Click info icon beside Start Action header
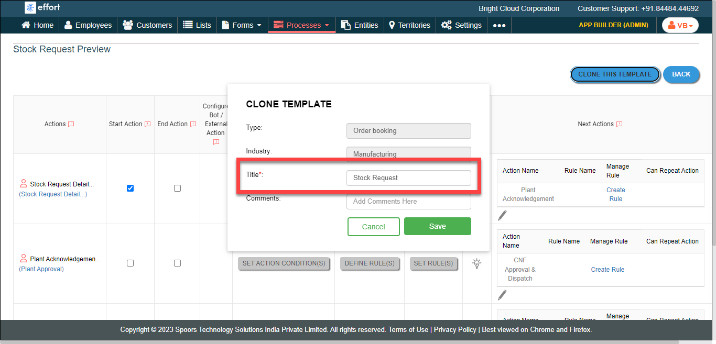The image size is (716, 344). pos(147,124)
